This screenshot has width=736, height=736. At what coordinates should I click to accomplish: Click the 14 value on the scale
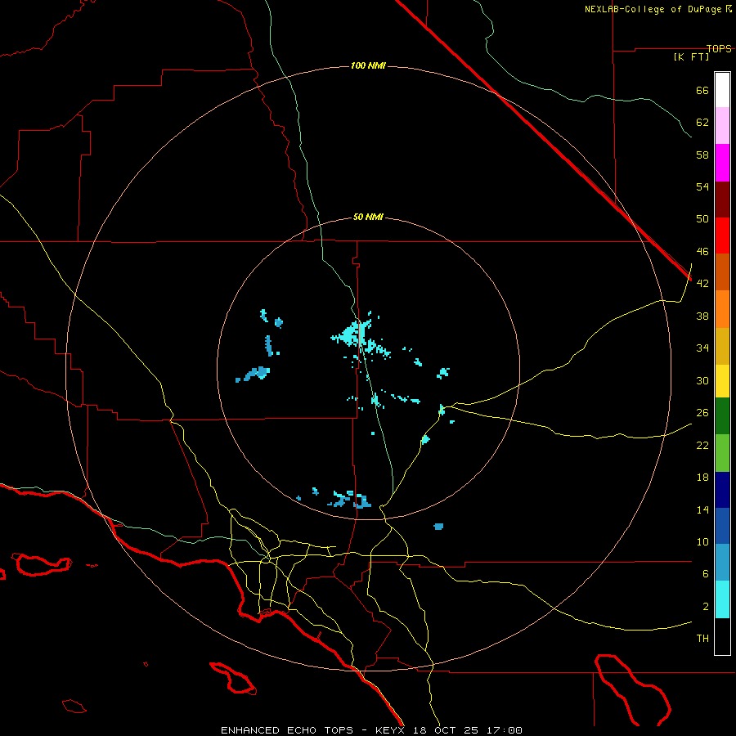point(702,509)
